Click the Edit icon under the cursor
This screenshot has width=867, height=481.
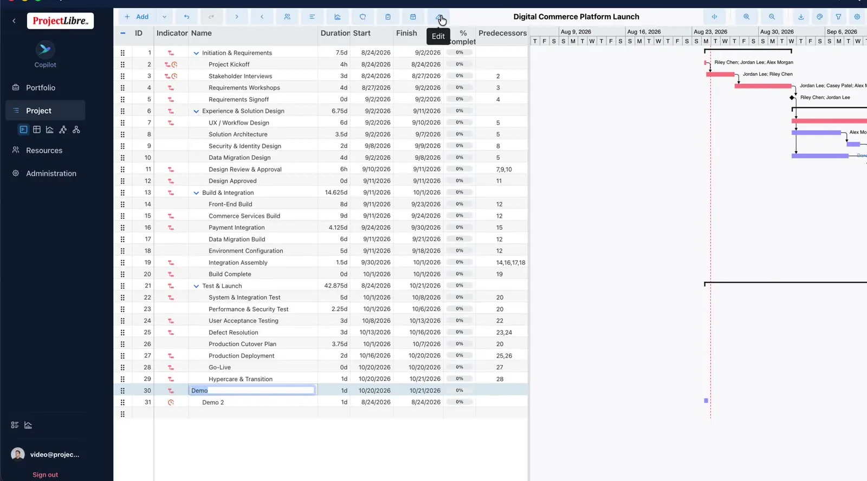point(438,17)
